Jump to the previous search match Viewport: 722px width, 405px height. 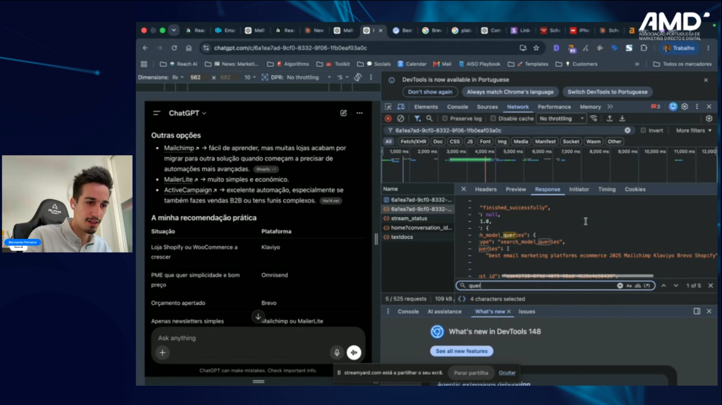tap(663, 286)
